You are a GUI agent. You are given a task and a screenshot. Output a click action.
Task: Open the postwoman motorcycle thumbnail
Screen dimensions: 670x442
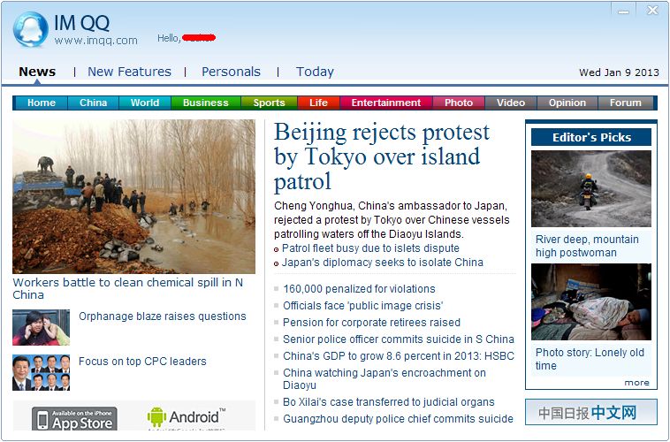(x=591, y=188)
